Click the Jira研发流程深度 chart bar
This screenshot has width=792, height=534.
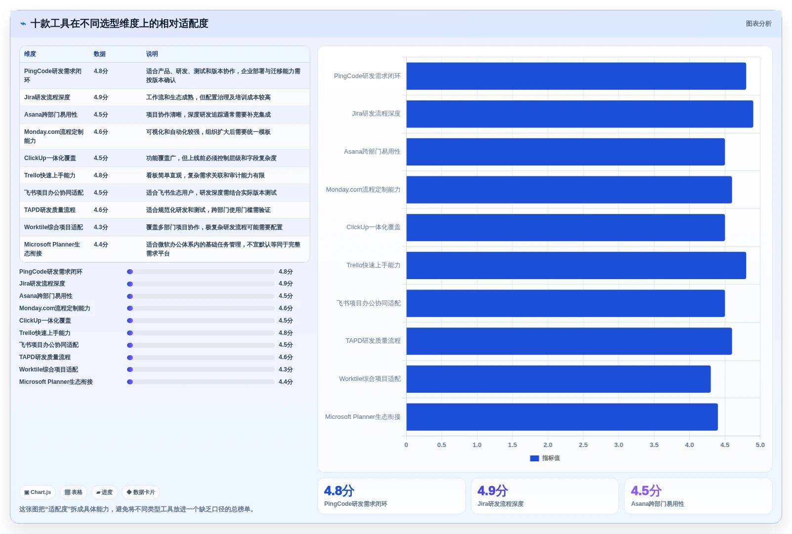point(580,114)
